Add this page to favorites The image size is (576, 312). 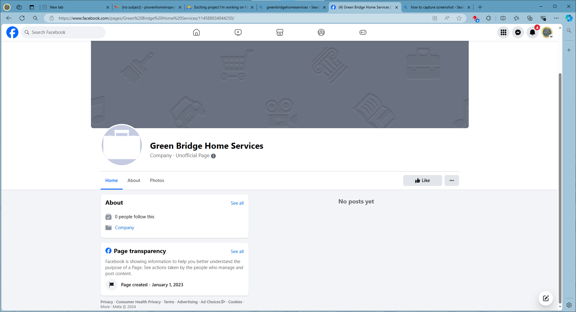click(x=459, y=18)
